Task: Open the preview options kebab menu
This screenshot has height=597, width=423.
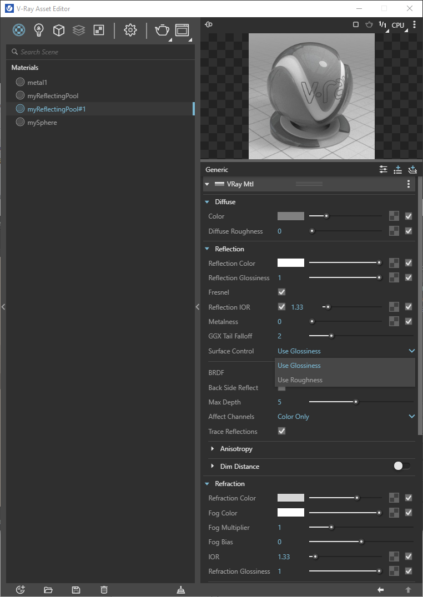Action: click(415, 25)
